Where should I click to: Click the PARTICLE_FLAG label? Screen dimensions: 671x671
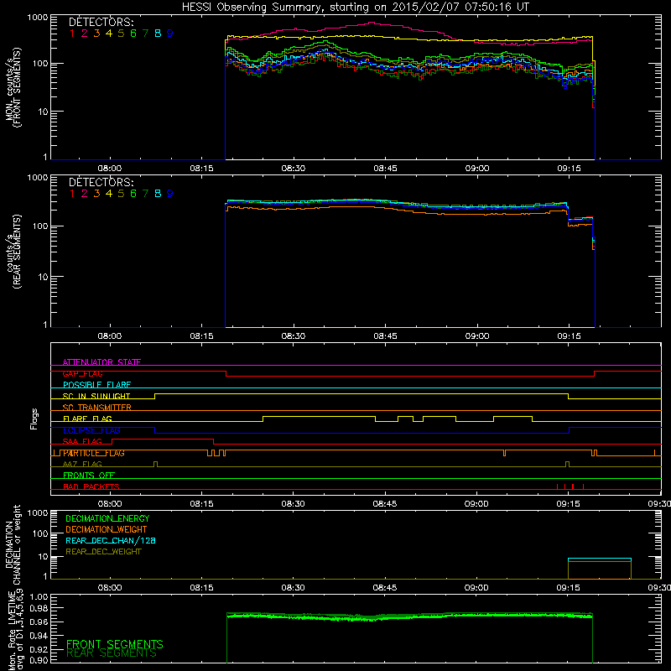click(x=94, y=453)
